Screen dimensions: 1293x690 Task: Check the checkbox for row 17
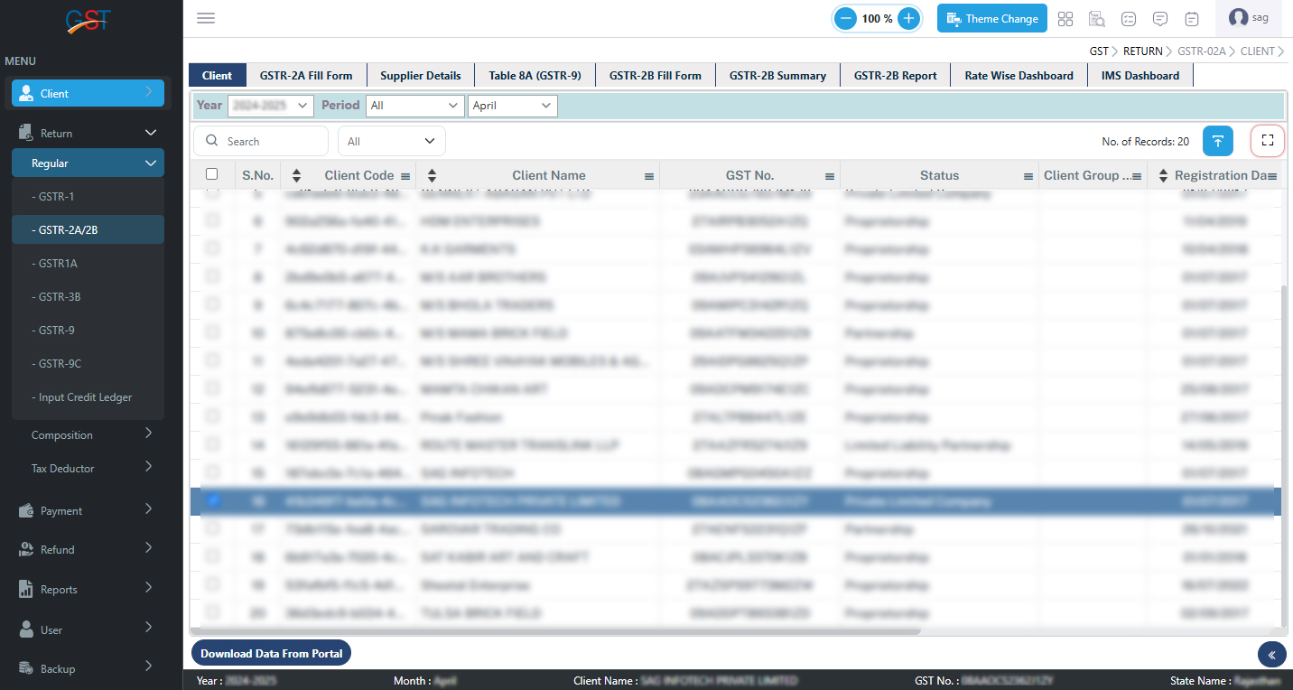coord(212,528)
